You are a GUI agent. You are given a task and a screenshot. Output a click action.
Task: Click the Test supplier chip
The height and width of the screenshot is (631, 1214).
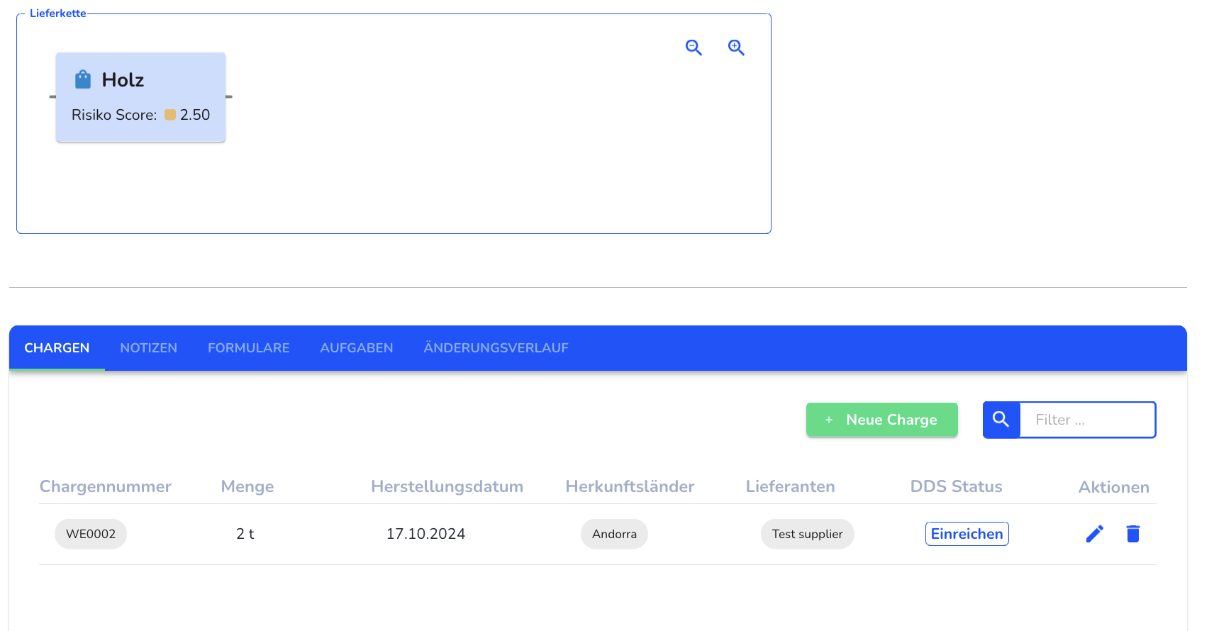pos(808,534)
